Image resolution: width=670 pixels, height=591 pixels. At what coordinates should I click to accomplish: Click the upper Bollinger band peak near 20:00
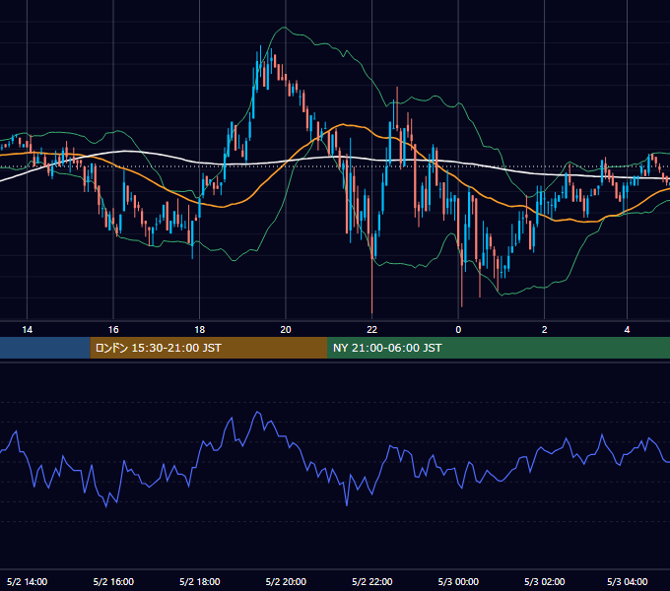coord(284,28)
